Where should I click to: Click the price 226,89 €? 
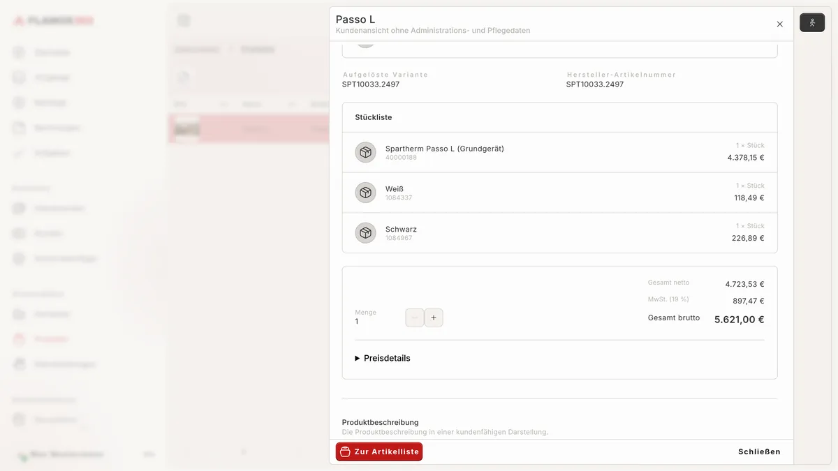pos(748,239)
